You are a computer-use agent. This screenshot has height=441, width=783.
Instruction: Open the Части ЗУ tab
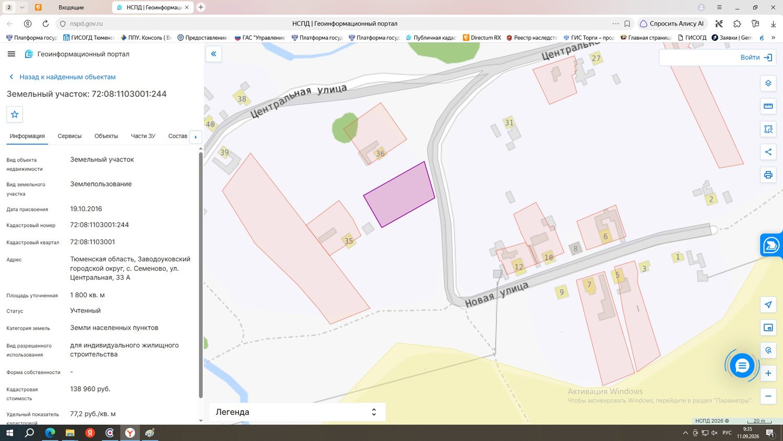pyautogui.click(x=143, y=136)
